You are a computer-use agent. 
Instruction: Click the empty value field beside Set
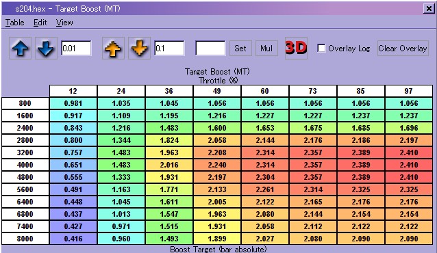(210, 48)
